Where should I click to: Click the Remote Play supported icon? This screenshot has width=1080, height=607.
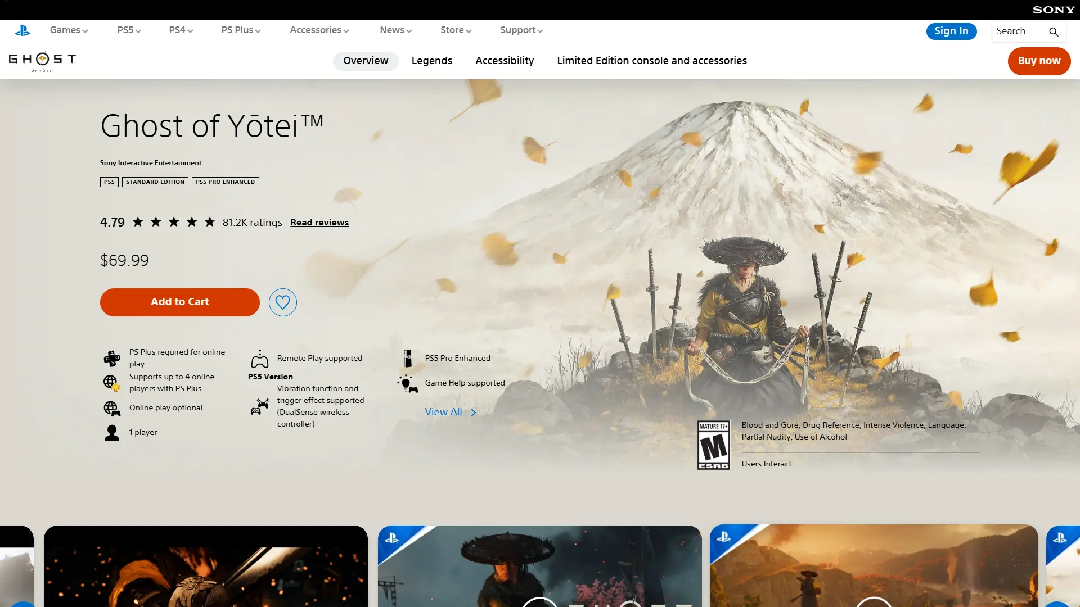[x=259, y=359]
